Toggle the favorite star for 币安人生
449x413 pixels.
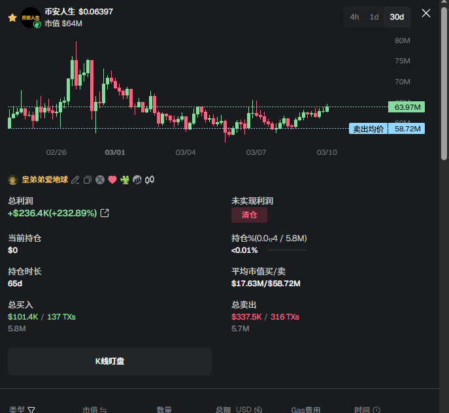tap(12, 18)
